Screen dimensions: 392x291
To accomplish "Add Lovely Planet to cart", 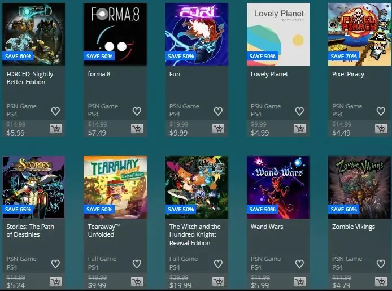I will (299, 129).
